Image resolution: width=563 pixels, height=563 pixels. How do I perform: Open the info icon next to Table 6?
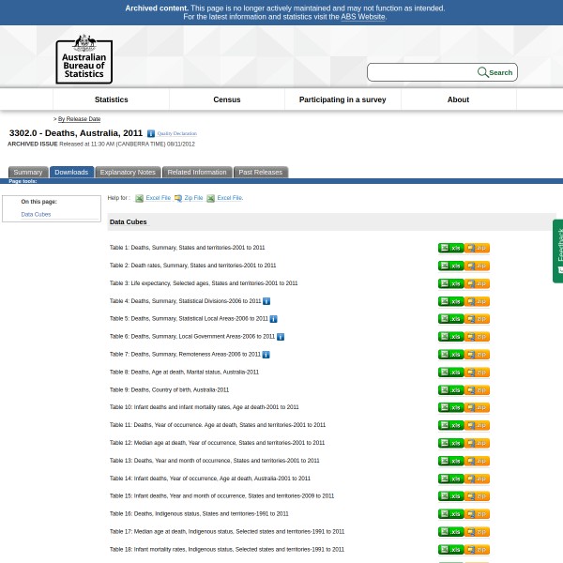[280, 337]
